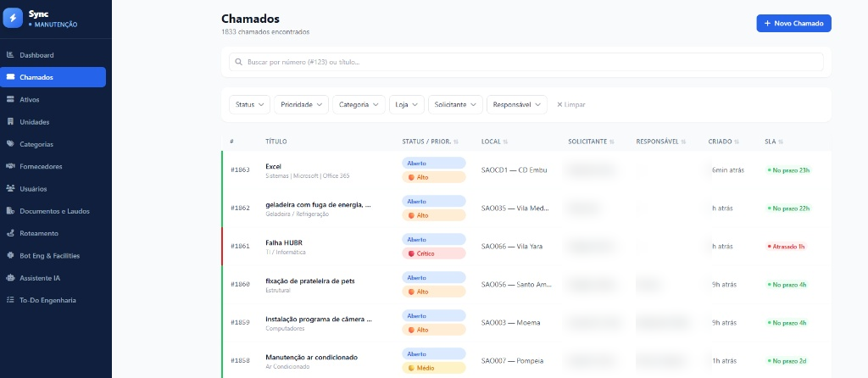Sort by Status / Prior. column arrows

[456, 142]
